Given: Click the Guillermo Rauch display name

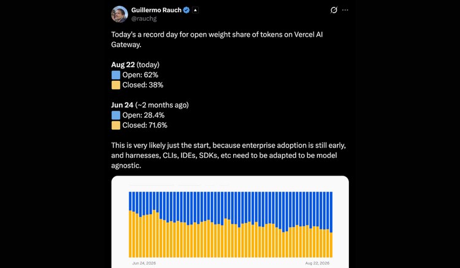Looking at the screenshot, I should point(156,10).
